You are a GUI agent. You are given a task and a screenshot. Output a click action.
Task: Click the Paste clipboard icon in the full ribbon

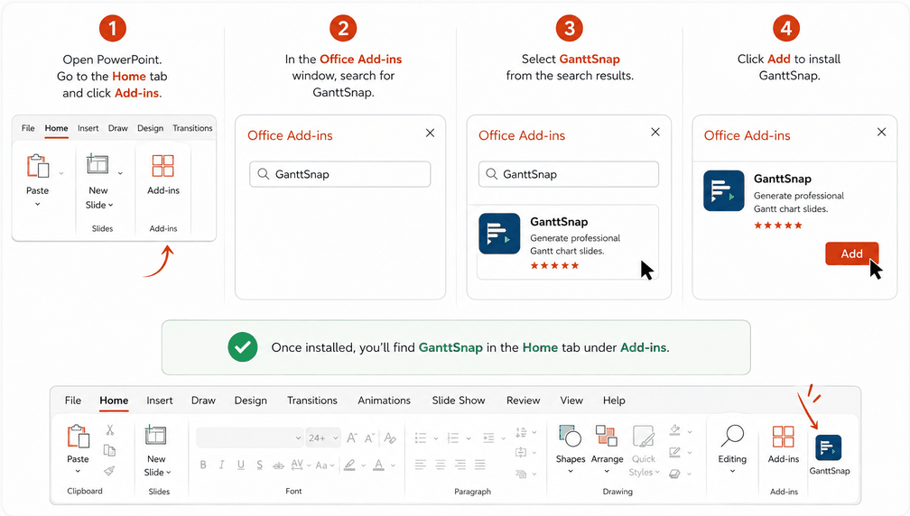point(78,437)
